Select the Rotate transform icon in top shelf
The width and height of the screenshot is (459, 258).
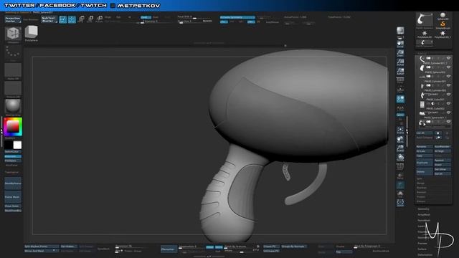99,19
